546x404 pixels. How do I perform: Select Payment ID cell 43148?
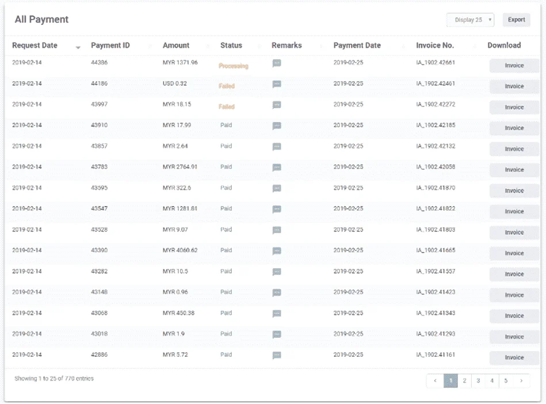coord(99,292)
